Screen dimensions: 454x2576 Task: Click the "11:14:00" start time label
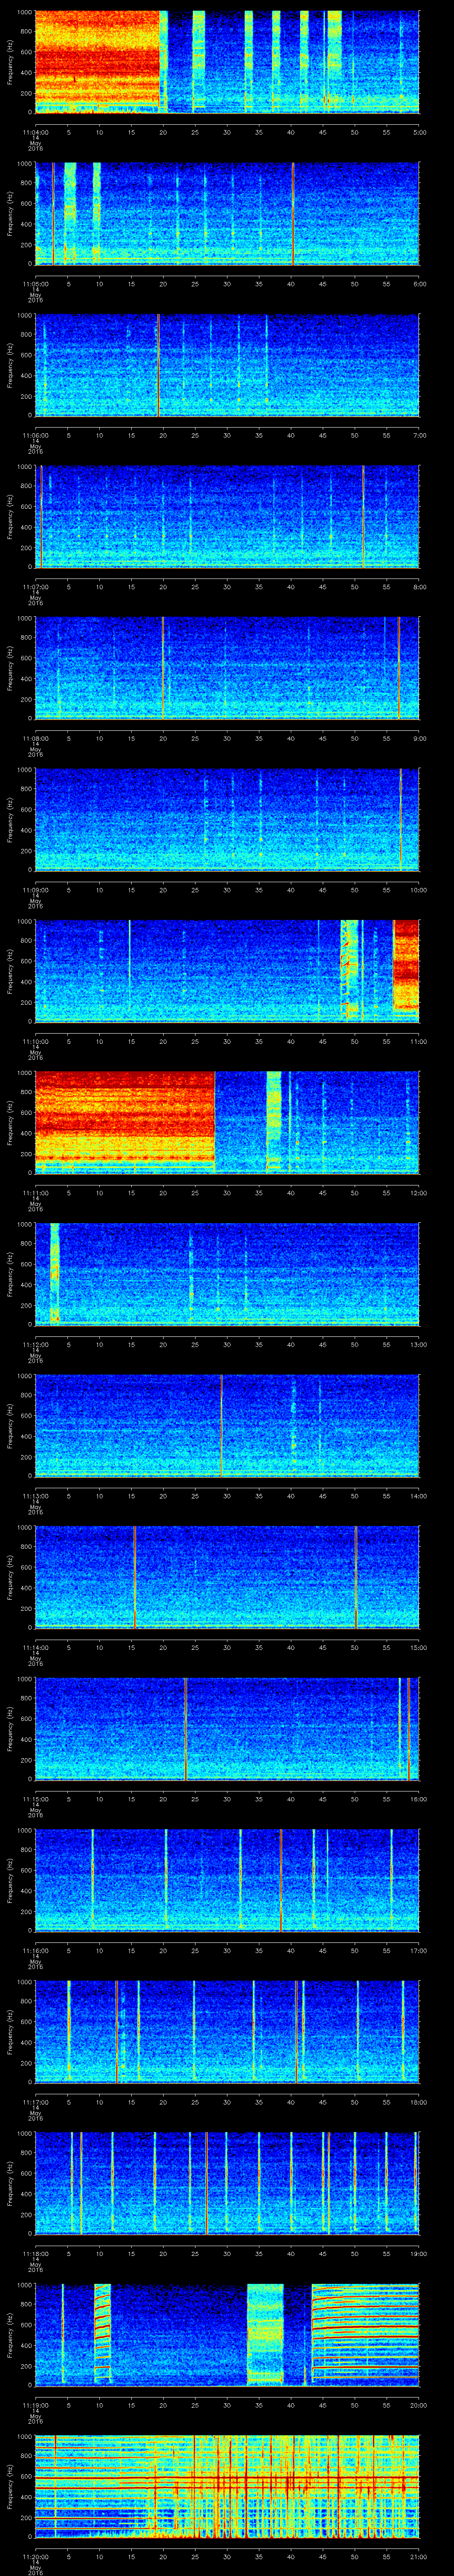point(35,1647)
